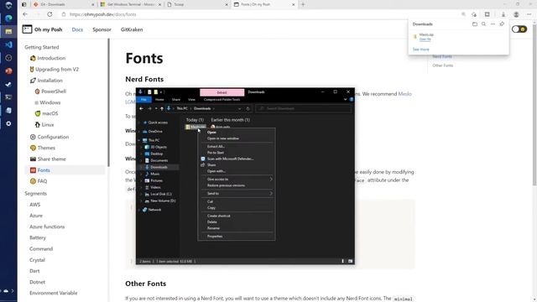Open Azure functions segment page

coord(47,226)
